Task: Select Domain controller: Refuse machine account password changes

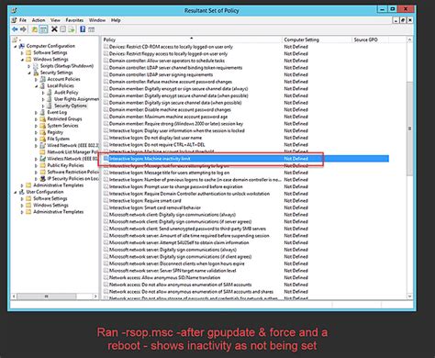Action: [x=171, y=82]
